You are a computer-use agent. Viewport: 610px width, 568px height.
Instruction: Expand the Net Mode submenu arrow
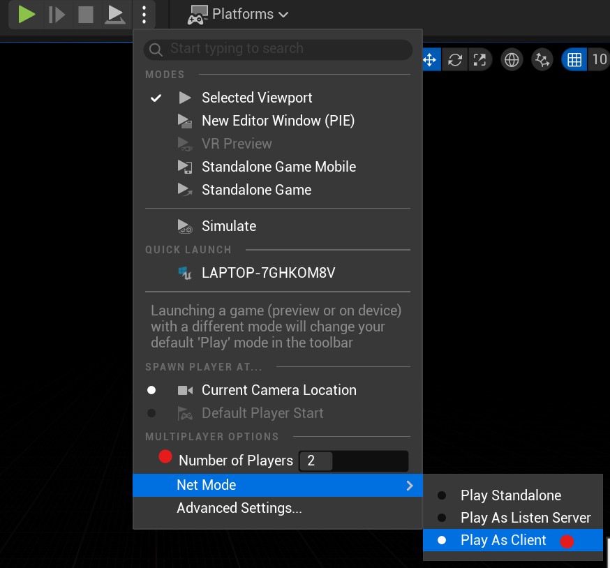409,486
